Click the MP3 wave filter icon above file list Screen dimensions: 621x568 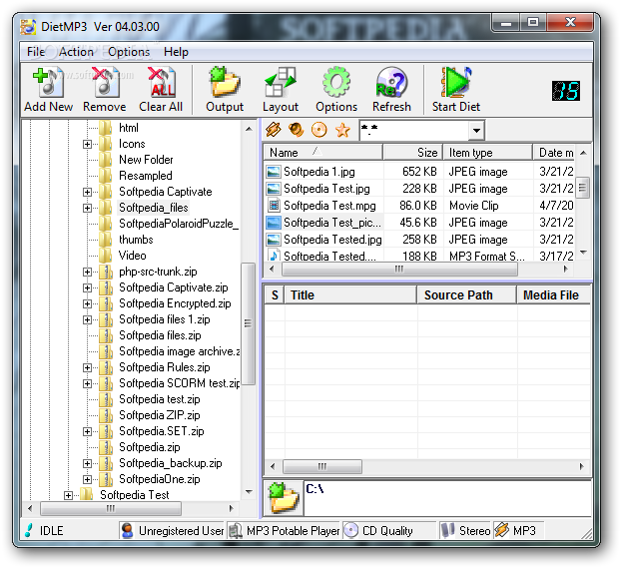(274, 130)
